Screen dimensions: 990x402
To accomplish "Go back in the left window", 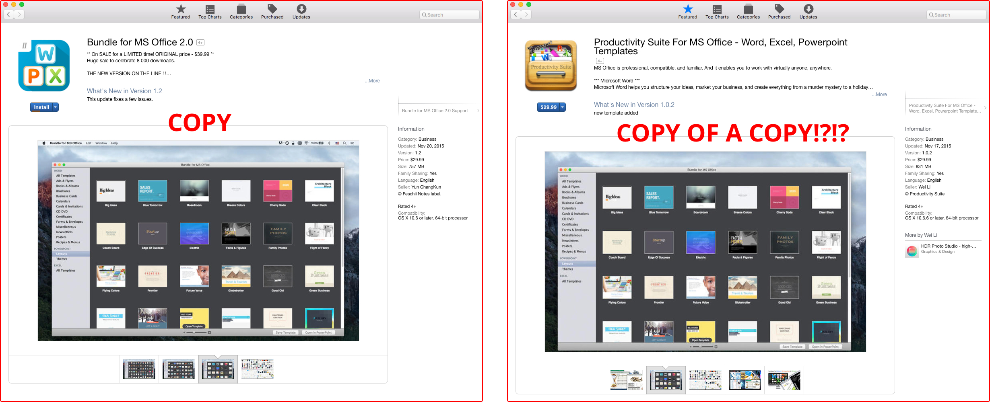I will 9,14.
